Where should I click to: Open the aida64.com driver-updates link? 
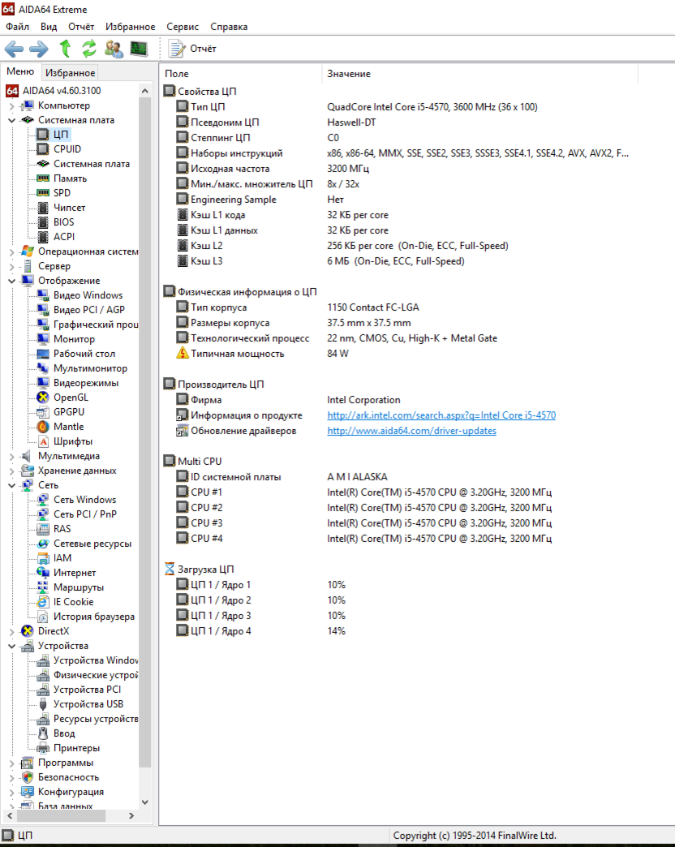pos(411,431)
